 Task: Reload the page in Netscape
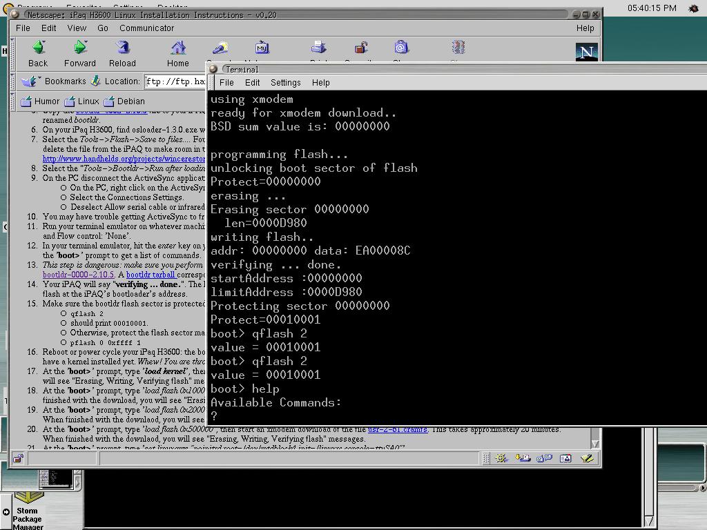pos(122,48)
